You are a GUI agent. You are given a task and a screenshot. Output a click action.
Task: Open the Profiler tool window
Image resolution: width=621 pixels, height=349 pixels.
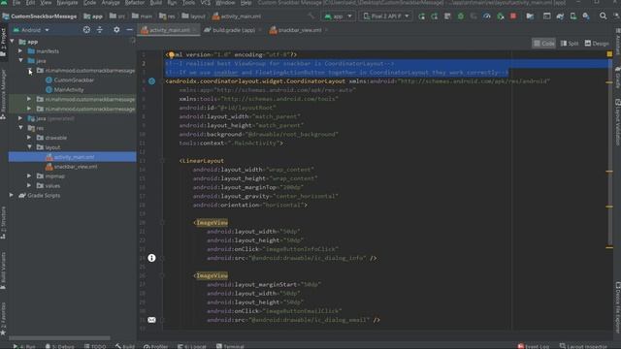(156, 346)
